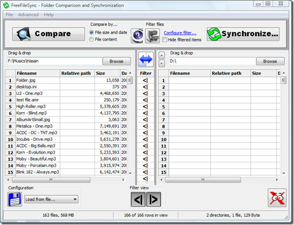Edit right folder path D:\ field
The height and width of the screenshot is (225, 294).
click(212, 61)
